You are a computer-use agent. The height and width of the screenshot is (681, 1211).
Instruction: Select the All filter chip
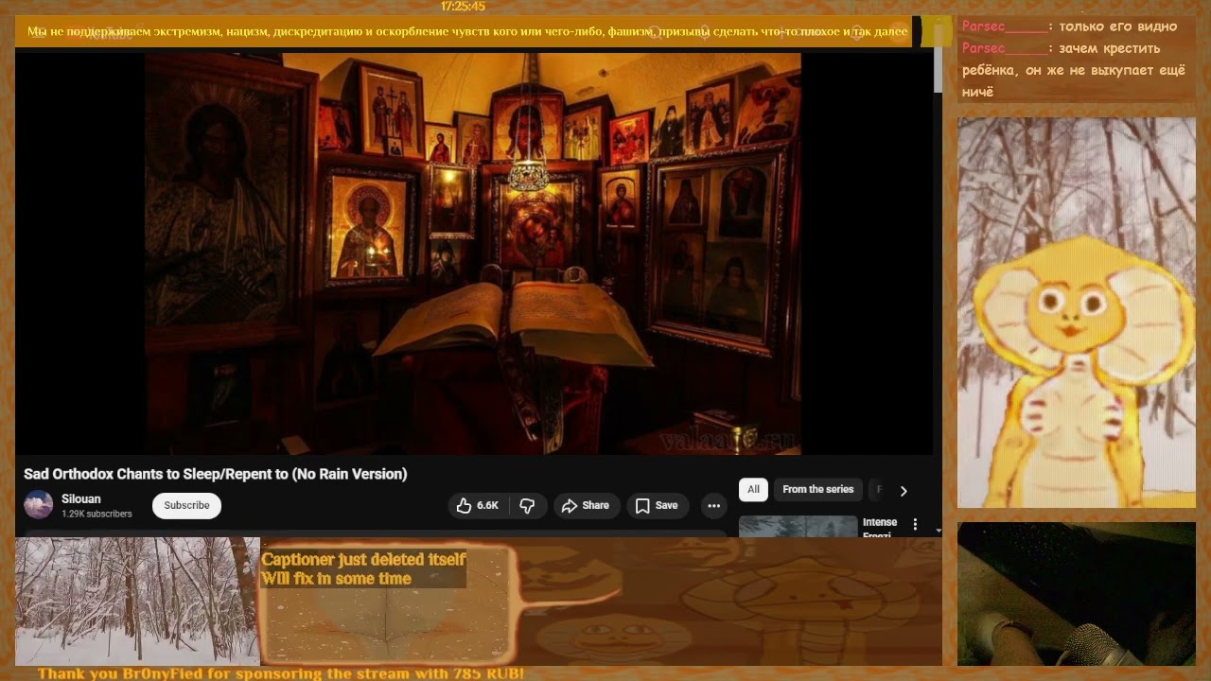[x=753, y=490]
